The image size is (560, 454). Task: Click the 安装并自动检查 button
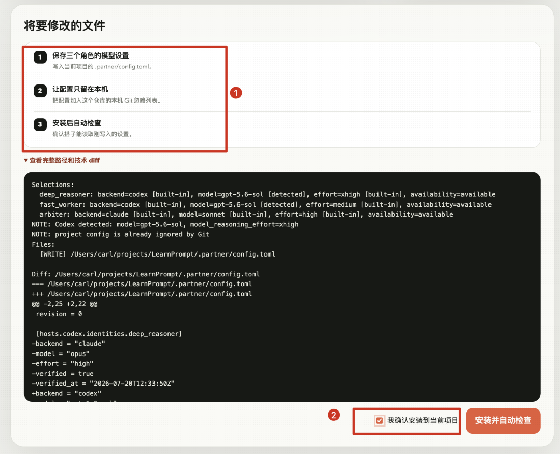click(x=503, y=421)
